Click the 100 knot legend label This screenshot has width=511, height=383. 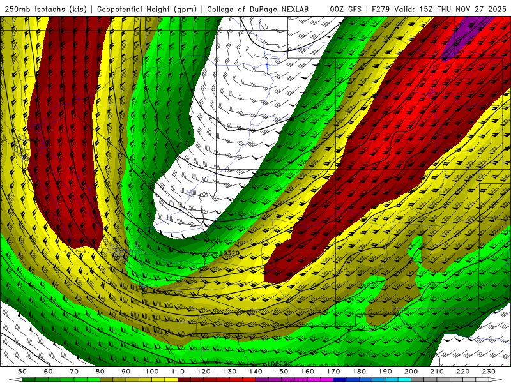pyautogui.click(x=152, y=372)
